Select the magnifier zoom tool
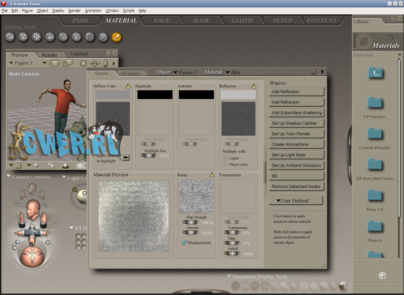 pyautogui.click(x=103, y=37)
